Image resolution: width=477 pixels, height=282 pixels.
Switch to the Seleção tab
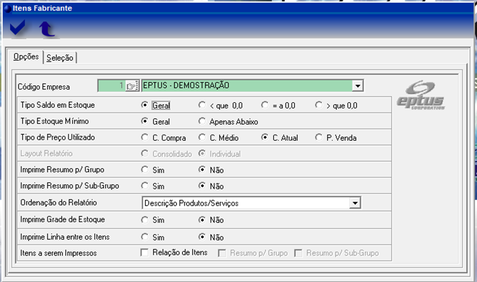point(60,58)
